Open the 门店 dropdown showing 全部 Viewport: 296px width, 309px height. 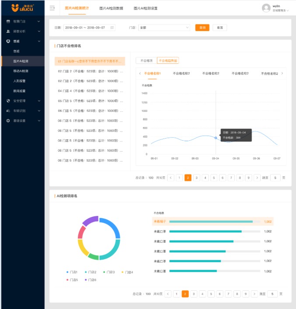[164, 28]
